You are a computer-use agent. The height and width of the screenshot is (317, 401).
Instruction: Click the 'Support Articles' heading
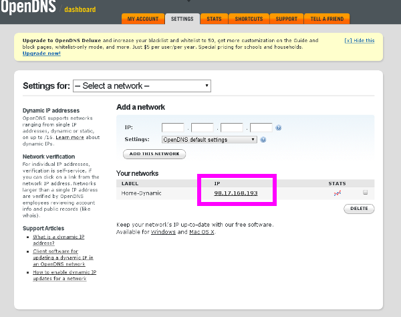pyautogui.click(x=43, y=228)
